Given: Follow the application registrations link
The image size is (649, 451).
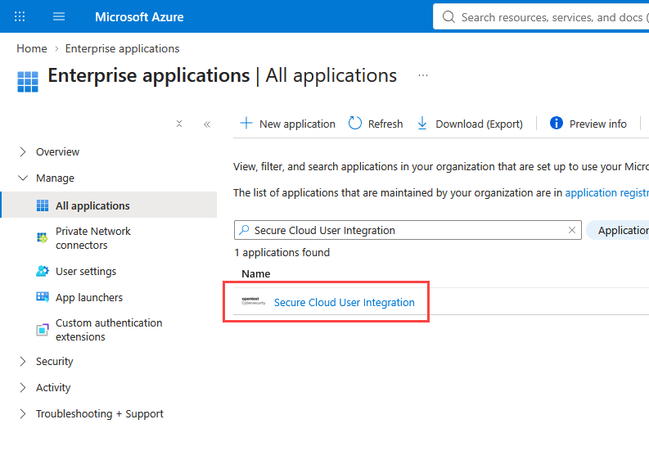Looking at the screenshot, I should point(606,193).
